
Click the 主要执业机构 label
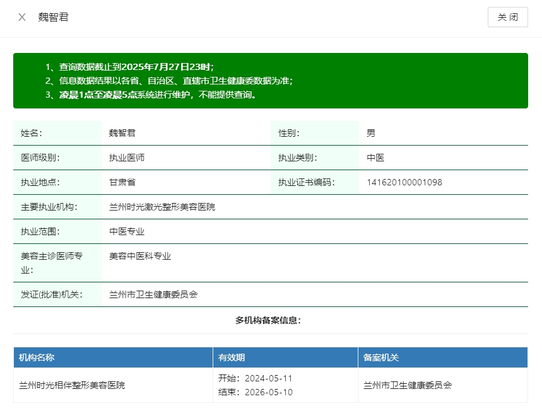click(49, 207)
